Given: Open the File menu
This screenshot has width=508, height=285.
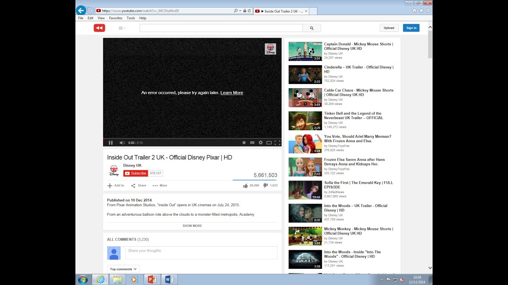Looking at the screenshot, I should point(81,18).
